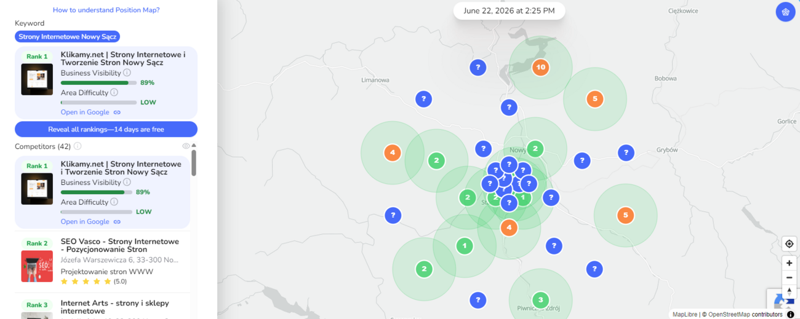Select the Strony Internetowe Nowy Sącz keyword chip
Screen dimensions: 800x319
67,37
